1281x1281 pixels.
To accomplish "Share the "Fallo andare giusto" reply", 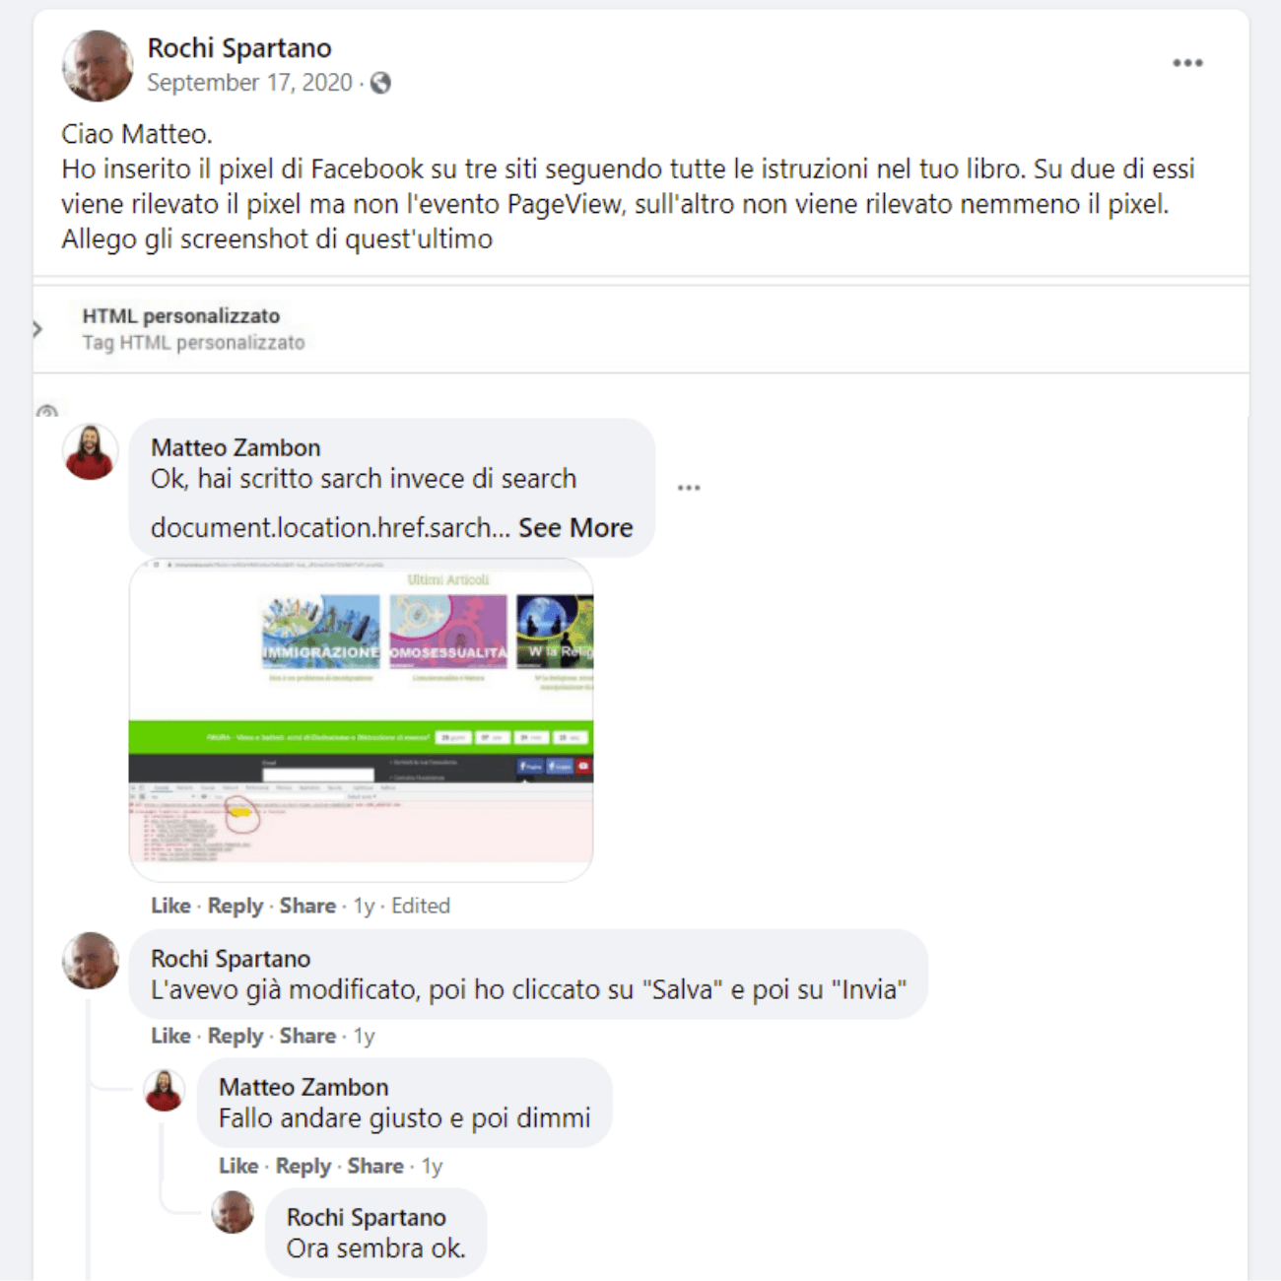I will pyautogui.click(x=375, y=1166).
